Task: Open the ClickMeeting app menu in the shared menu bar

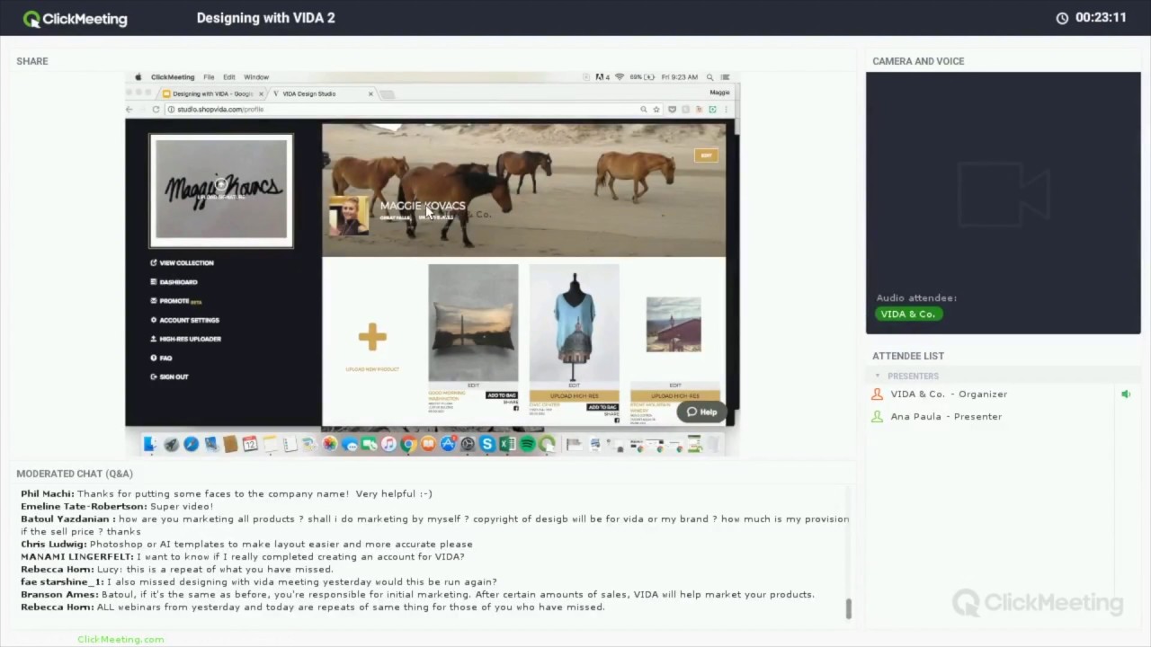Action: (x=173, y=77)
